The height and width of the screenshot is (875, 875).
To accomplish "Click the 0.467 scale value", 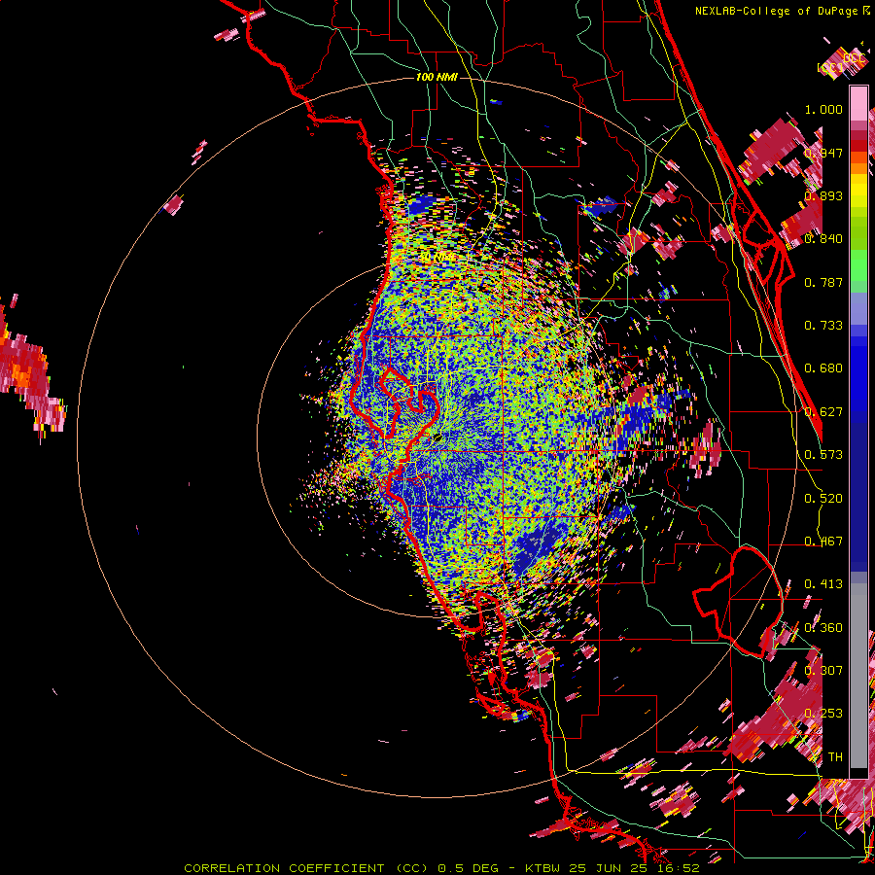I will 823,542.
